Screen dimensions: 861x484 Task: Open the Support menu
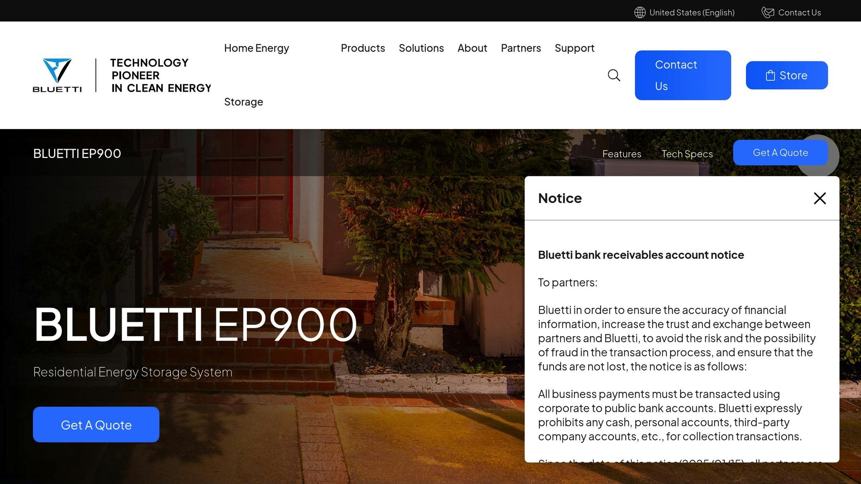point(574,48)
